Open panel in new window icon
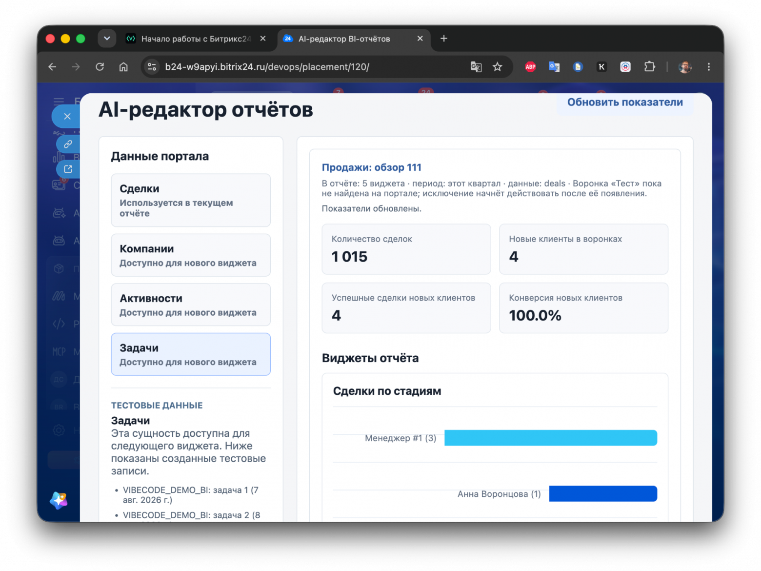The height and width of the screenshot is (571, 761). click(68, 169)
